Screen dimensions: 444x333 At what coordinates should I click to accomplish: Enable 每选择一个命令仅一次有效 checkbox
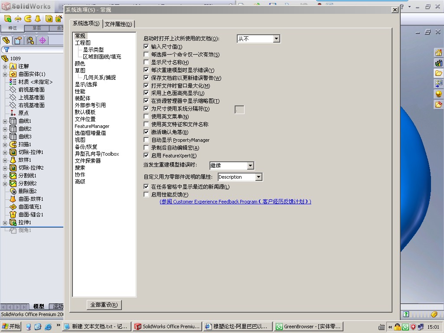coord(146,54)
